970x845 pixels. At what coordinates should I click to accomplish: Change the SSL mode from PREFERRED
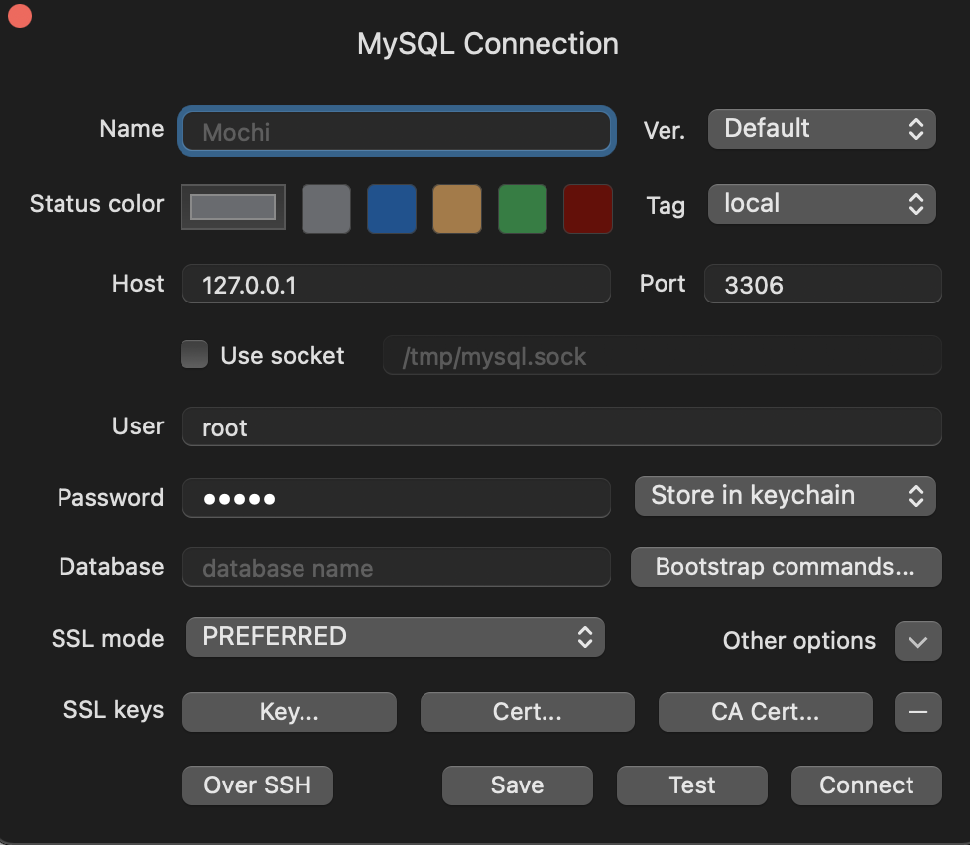pos(395,637)
